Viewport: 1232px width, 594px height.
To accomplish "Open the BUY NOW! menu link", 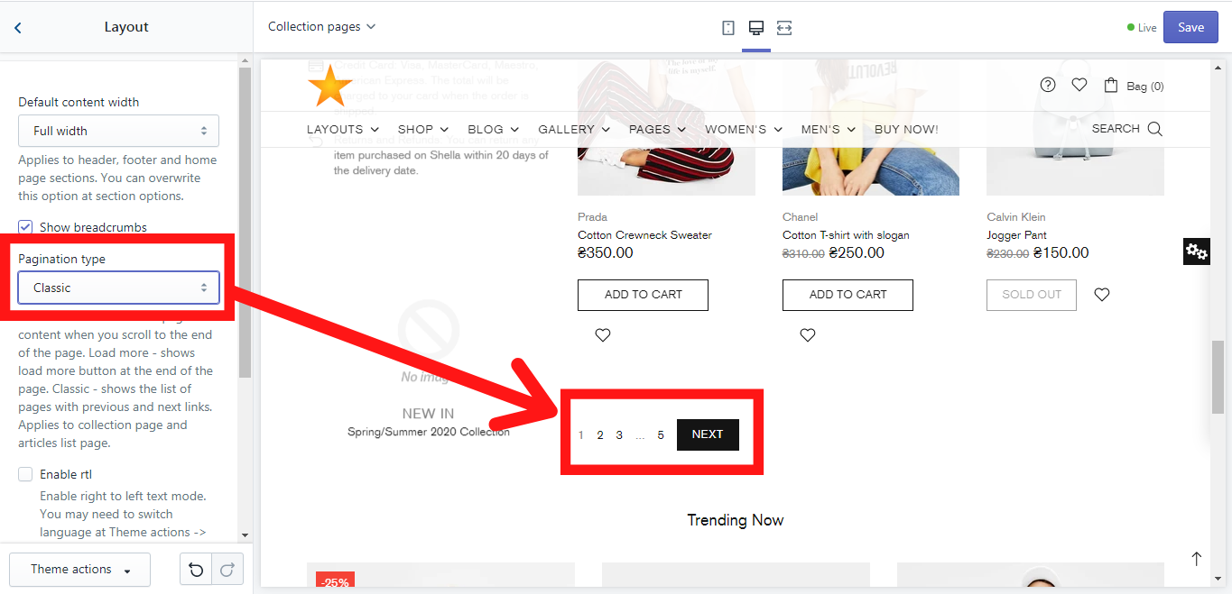I will click(906, 130).
